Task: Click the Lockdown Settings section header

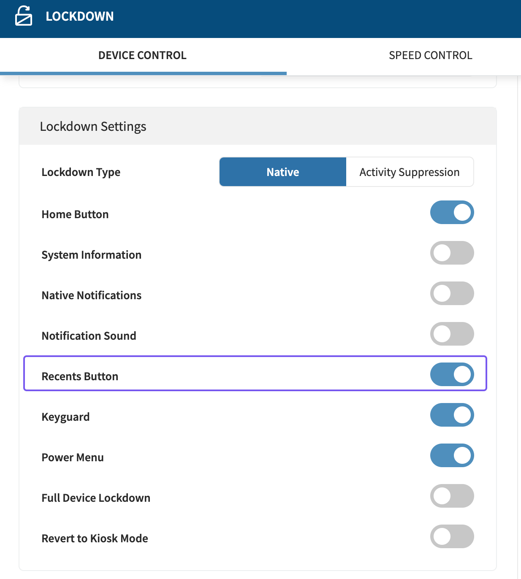Action: [93, 127]
